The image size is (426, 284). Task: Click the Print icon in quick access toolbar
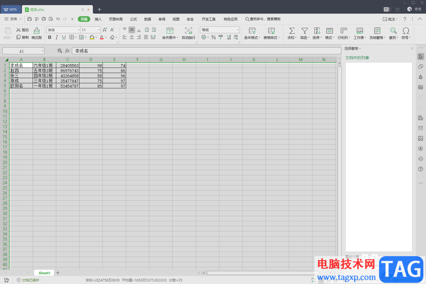44,19
